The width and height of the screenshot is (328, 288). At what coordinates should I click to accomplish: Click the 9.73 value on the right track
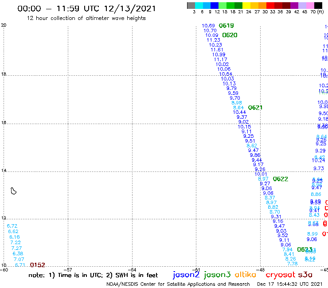319,168
